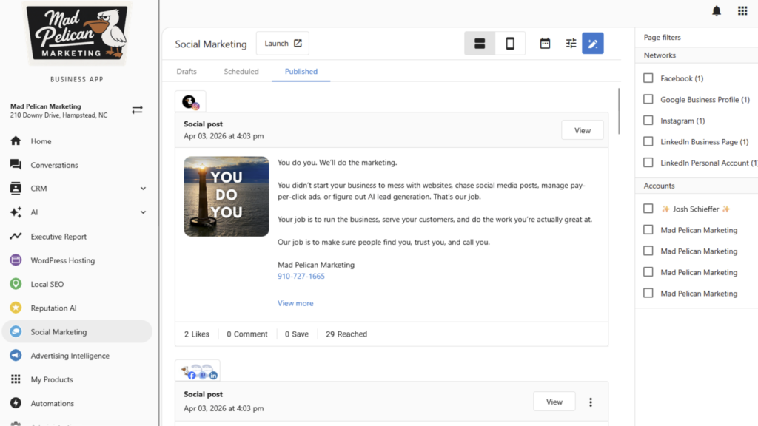
Task: Check the Instagram network filter
Action: coord(648,121)
